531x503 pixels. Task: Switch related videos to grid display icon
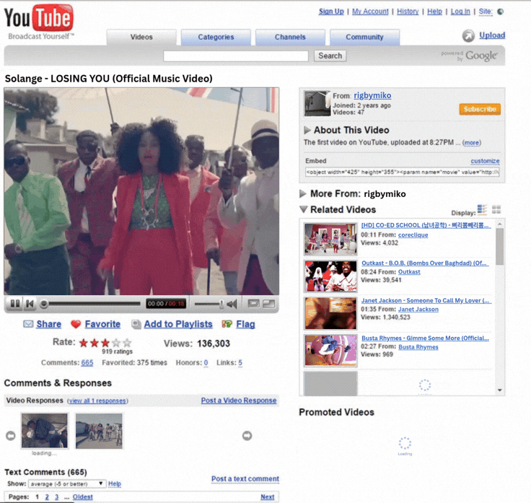point(496,210)
